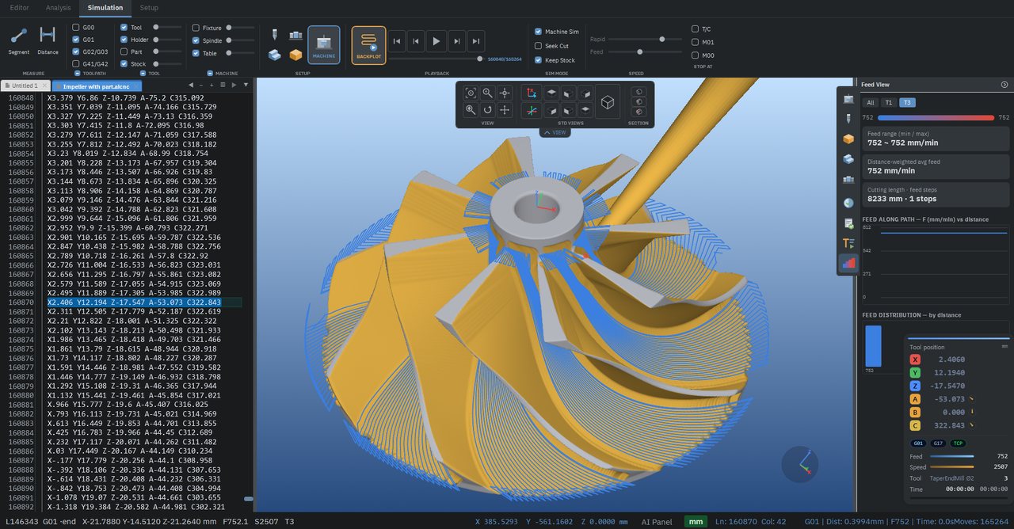Open the fixture setup icon in Setup group
Screen dimensions: 1014x529
(x=295, y=36)
